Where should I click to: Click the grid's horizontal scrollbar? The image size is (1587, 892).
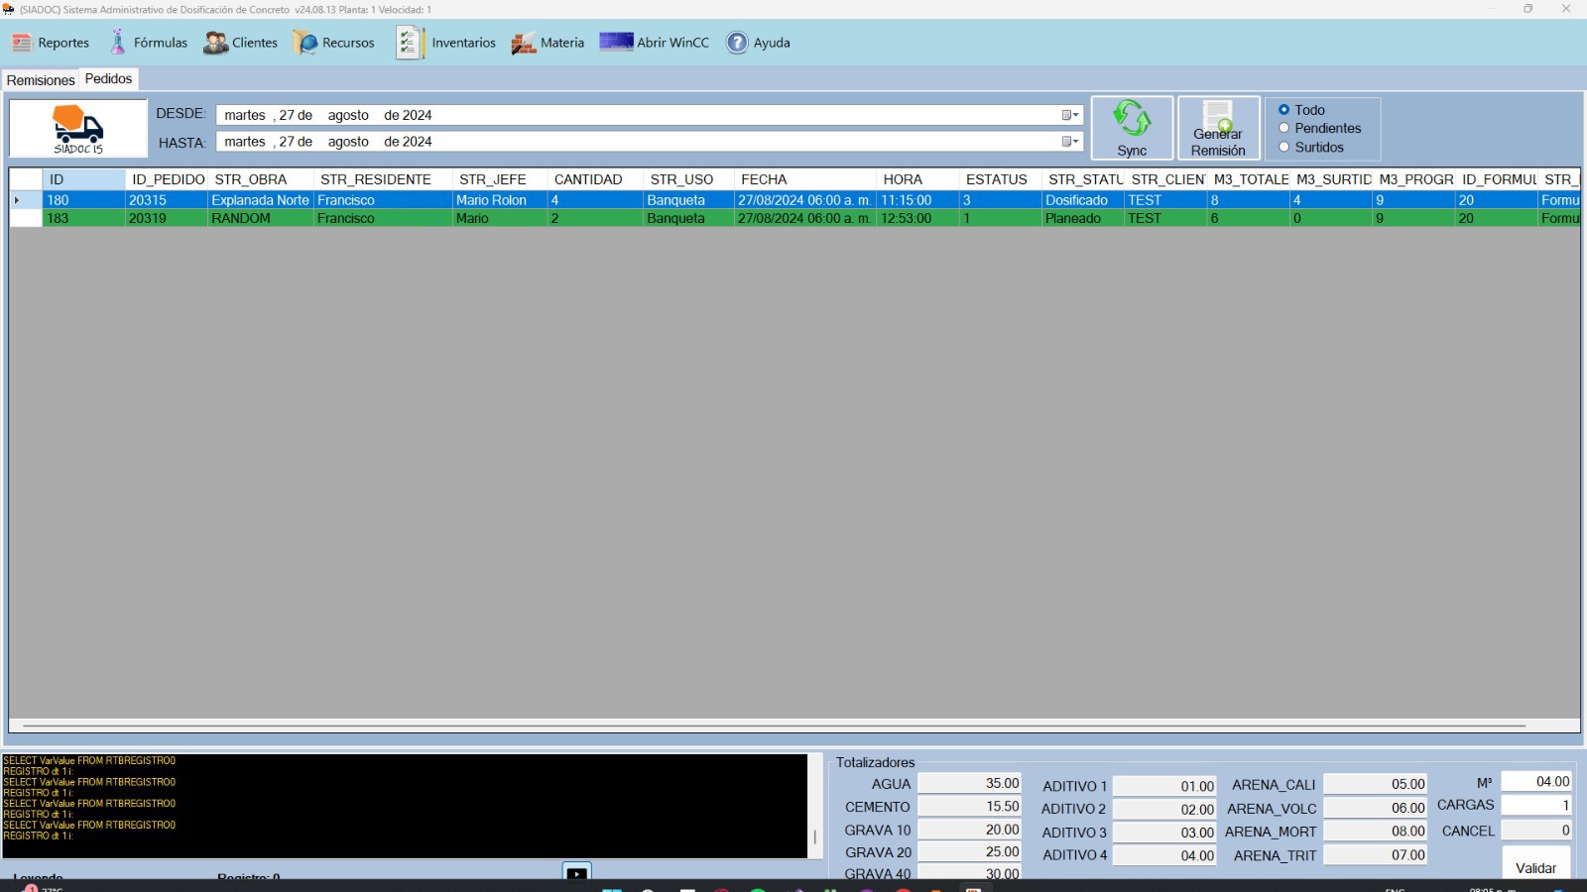coord(774,726)
